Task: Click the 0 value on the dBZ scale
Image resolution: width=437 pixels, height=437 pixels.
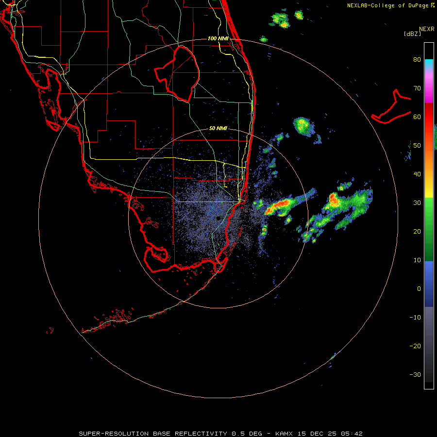Action: [x=419, y=289]
